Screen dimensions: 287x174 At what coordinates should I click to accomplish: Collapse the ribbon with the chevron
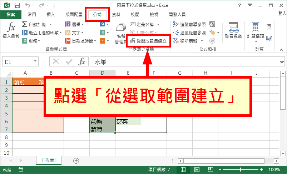281,50
